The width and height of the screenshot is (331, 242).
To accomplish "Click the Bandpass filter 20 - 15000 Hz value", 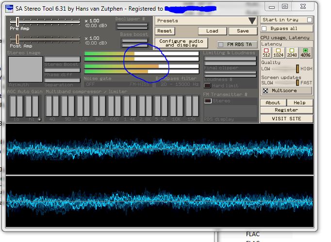I will 180,84.
